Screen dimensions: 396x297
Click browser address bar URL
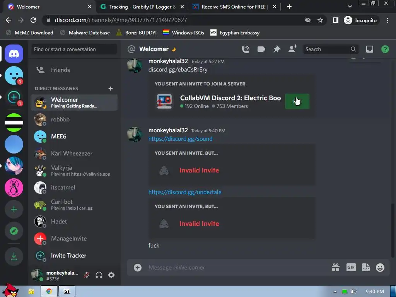pos(121,20)
